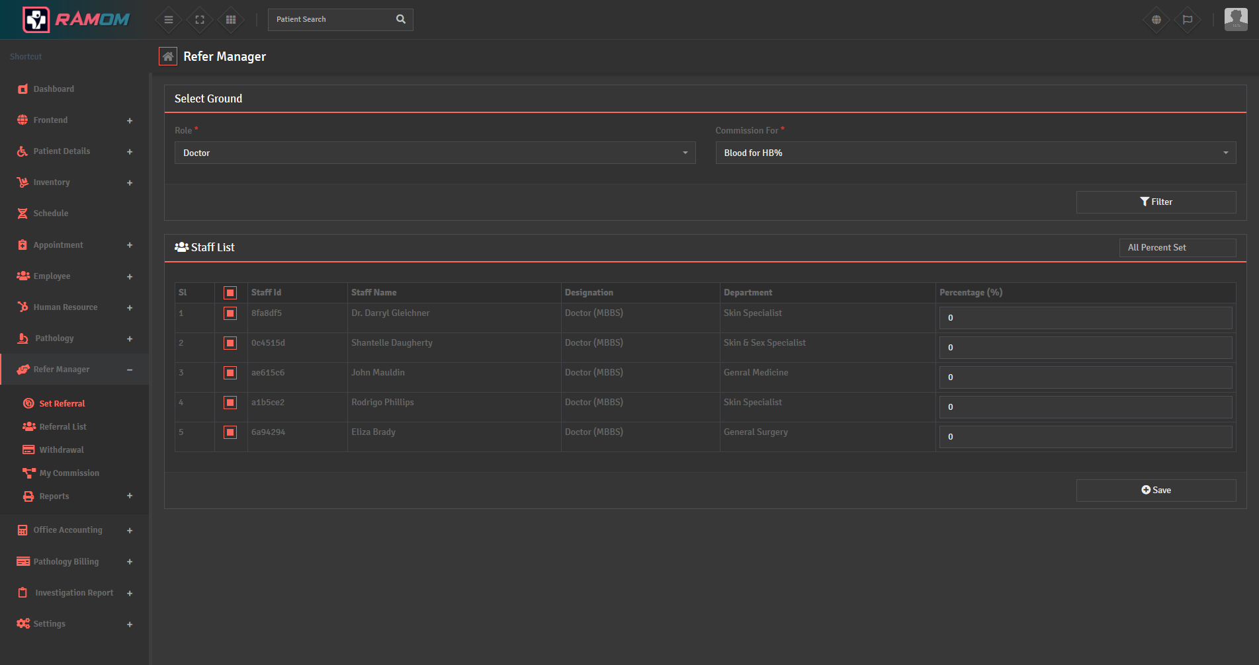This screenshot has height=665, width=1259.
Task: Check the checkbox for Dr. Darryl Gleichner
Action: 230,313
